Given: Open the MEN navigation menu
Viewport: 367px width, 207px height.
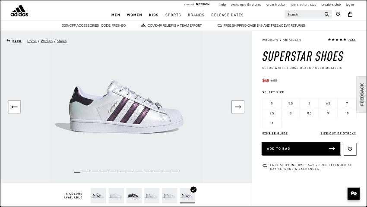Looking at the screenshot, I should [116, 15].
